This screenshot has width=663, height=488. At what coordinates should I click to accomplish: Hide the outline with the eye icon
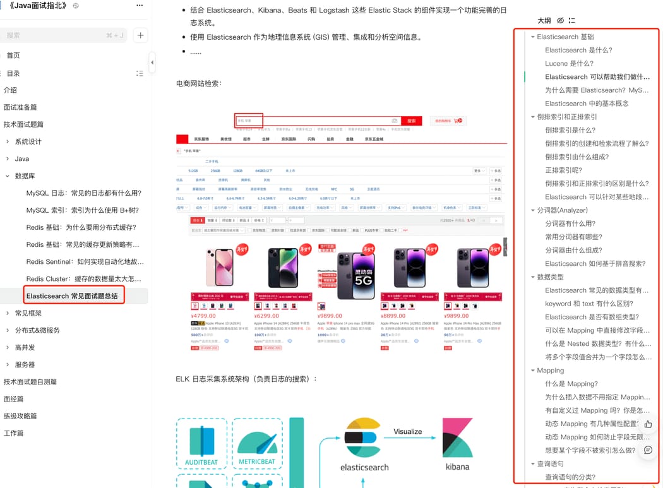(560, 20)
